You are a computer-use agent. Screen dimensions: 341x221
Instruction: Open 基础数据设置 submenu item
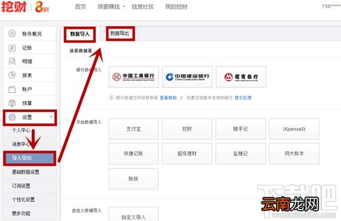pos(29,172)
